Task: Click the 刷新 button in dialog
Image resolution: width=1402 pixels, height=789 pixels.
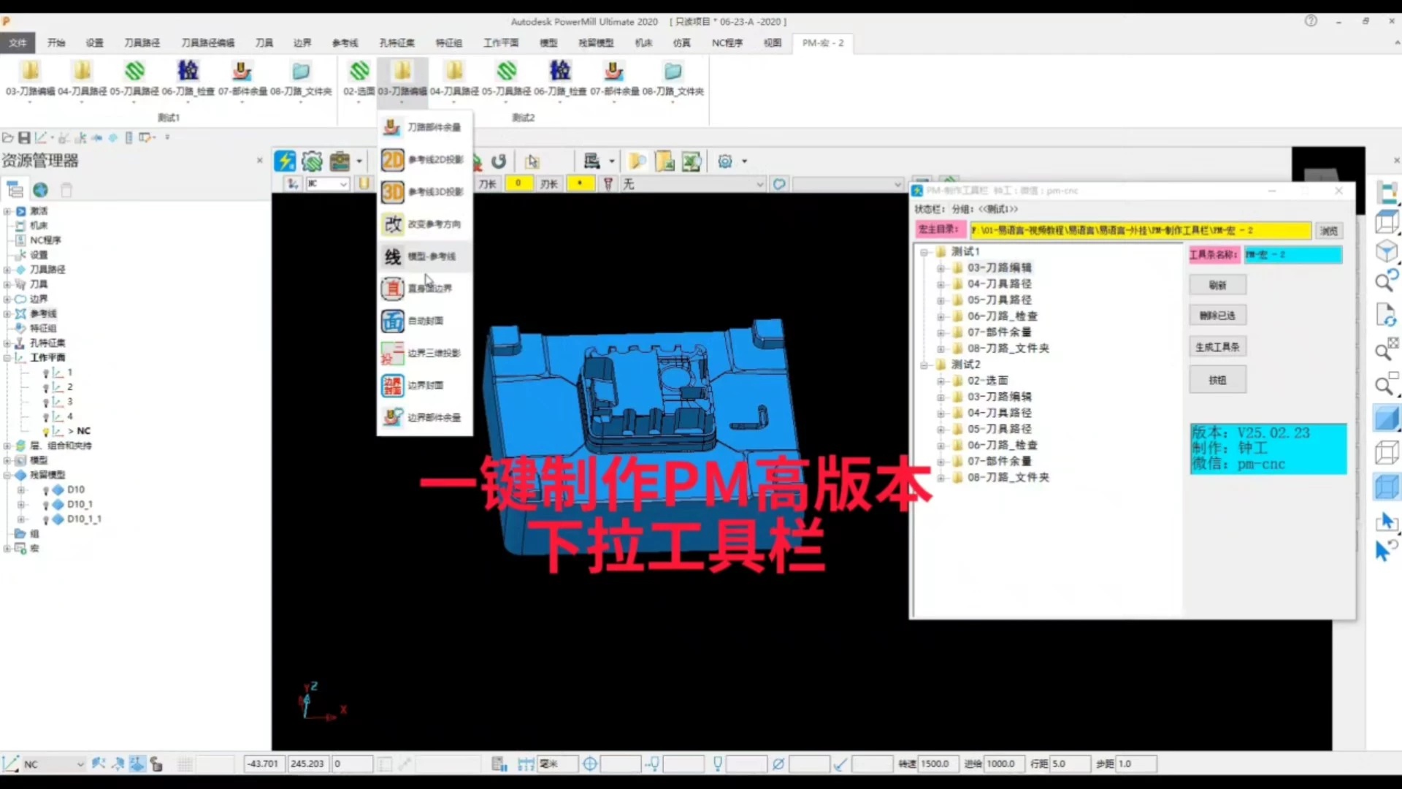Action: pos(1217,285)
